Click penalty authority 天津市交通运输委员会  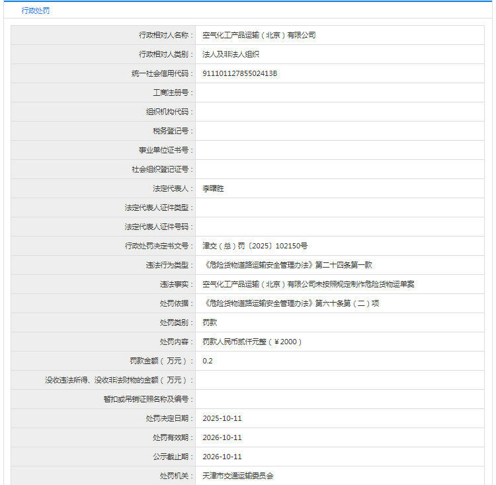click(237, 476)
